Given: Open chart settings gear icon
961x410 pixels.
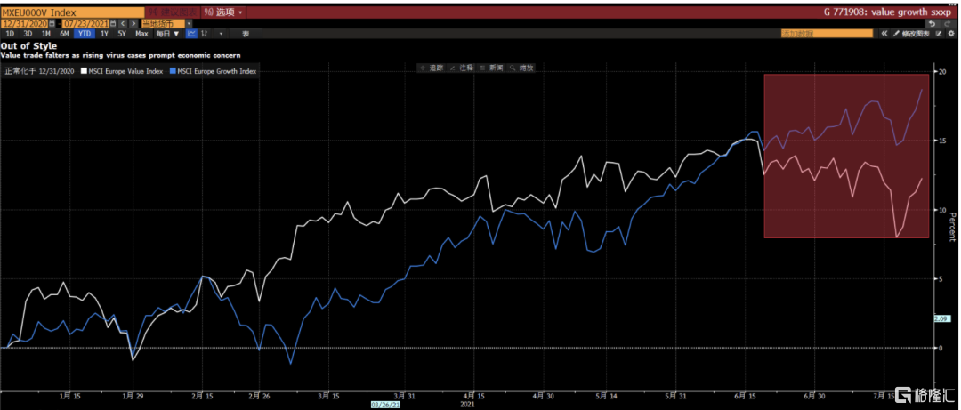Looking at the screenshot, I should click(951, 34).
